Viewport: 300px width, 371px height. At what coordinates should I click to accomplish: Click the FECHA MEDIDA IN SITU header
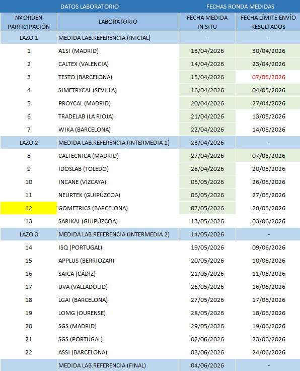pos(207,22)
